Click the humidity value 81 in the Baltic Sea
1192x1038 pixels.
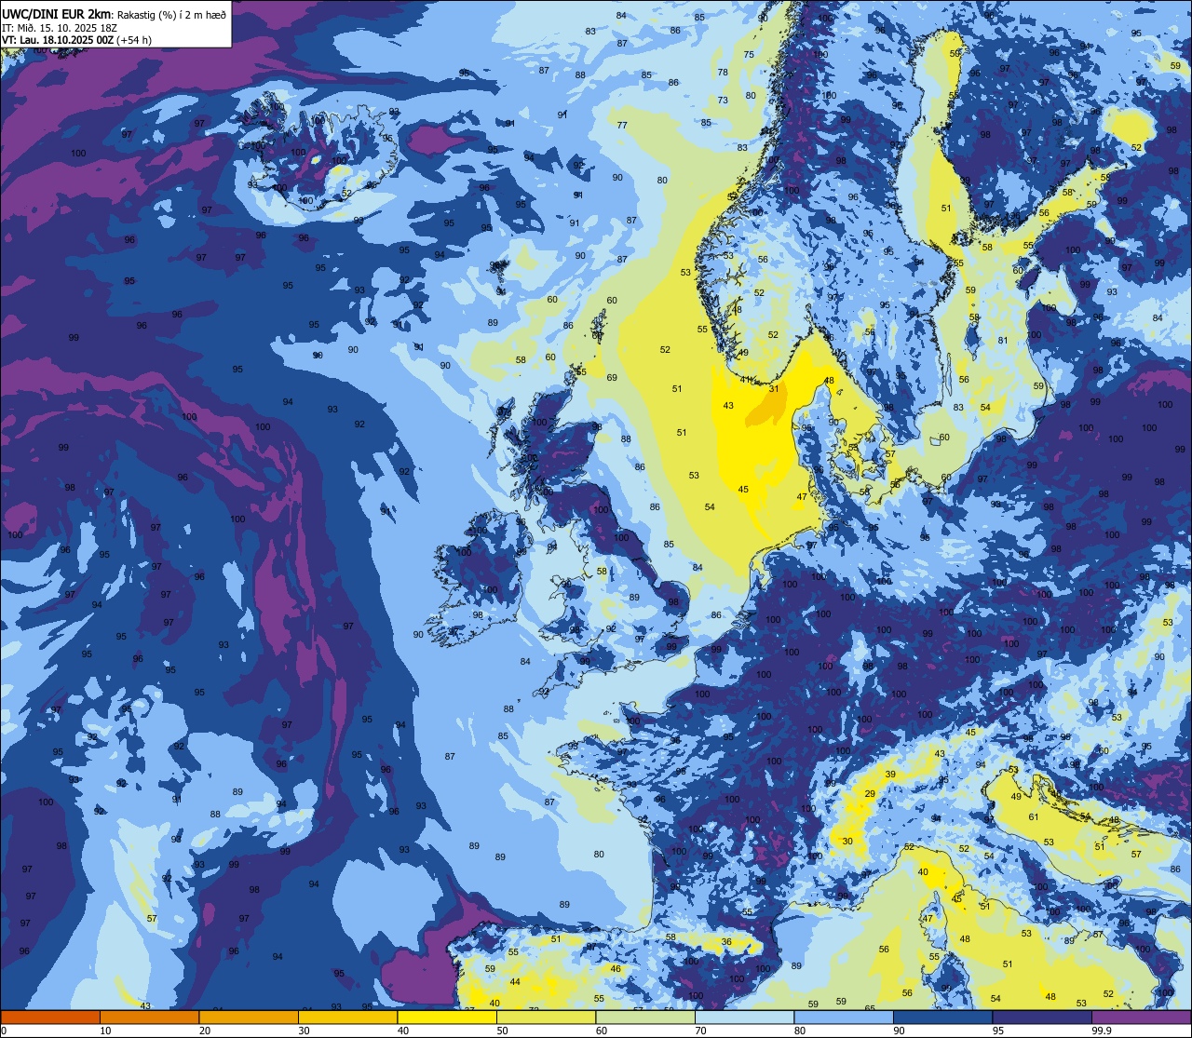point(1003,341)
